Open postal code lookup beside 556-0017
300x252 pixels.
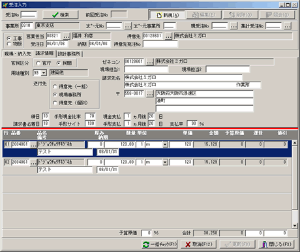pos(150,94)
